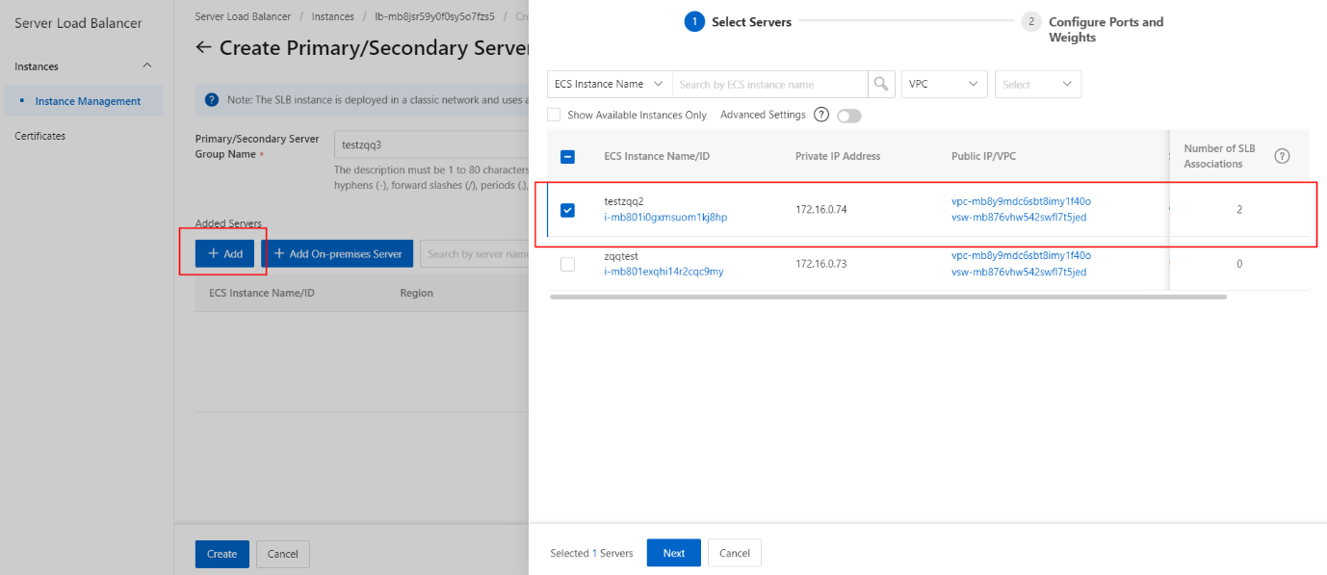1327x575 pixels.
Task: Open the ECS Instance Name dropdown
Action: pos(610,84)
